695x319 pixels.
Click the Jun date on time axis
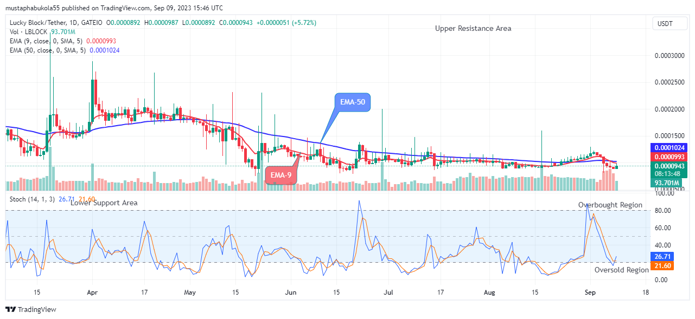[x=291, y=292]
